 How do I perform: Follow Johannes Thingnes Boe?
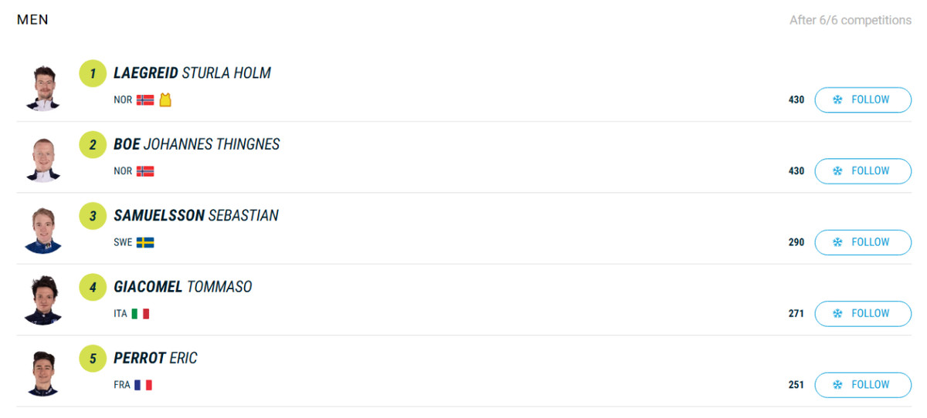[x=862, y=171]
